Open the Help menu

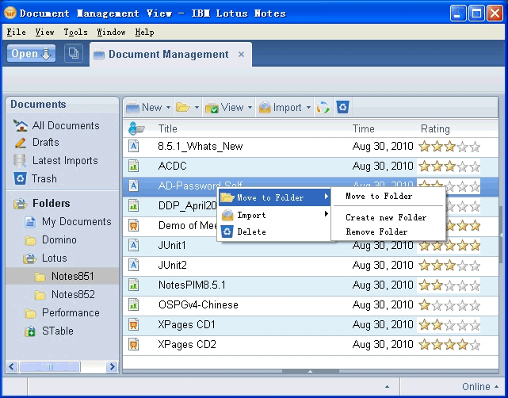144,32
